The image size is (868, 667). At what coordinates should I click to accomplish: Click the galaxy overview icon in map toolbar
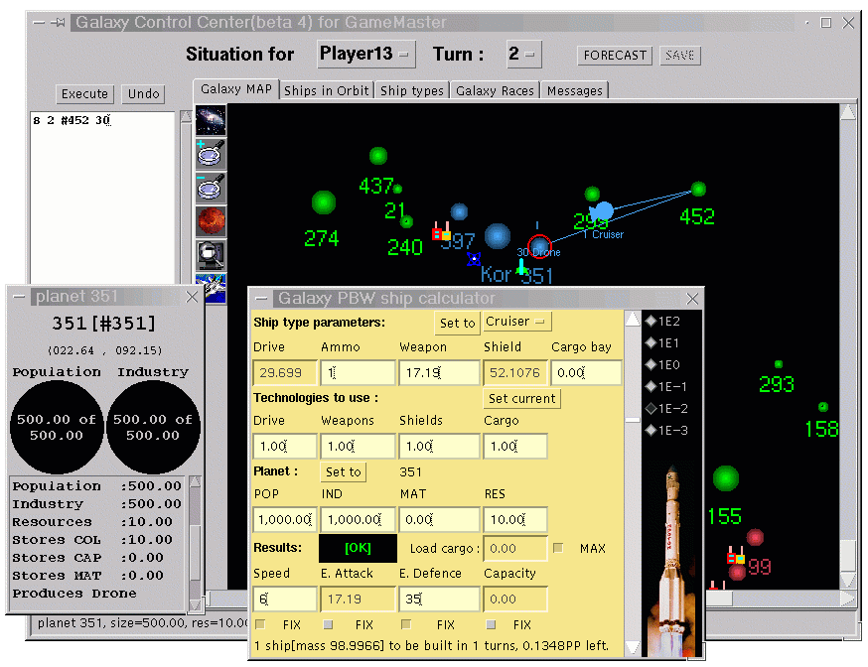(x=211, y=121)
